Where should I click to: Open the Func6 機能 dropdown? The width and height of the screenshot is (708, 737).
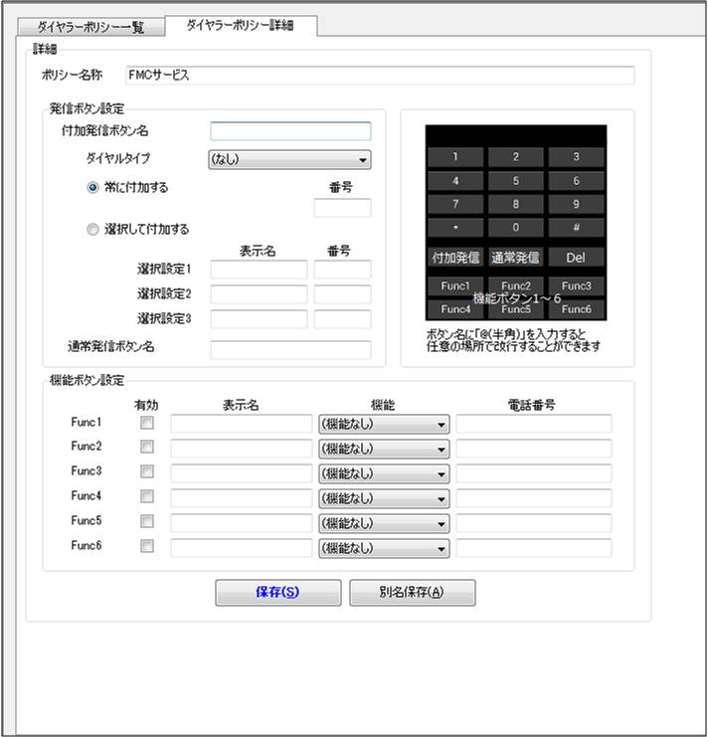(x=383, y=547)
